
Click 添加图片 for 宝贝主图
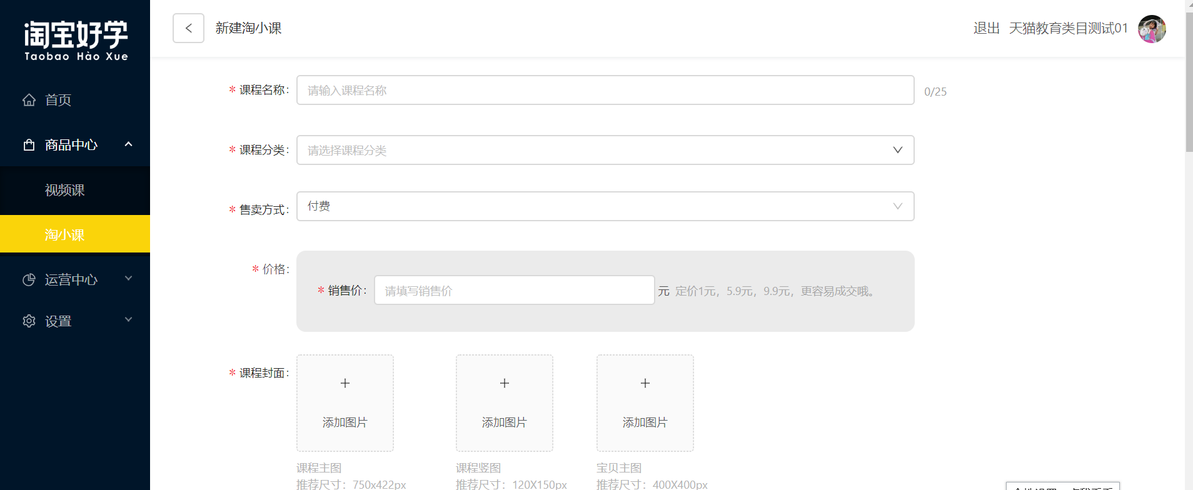pos(645,422)
